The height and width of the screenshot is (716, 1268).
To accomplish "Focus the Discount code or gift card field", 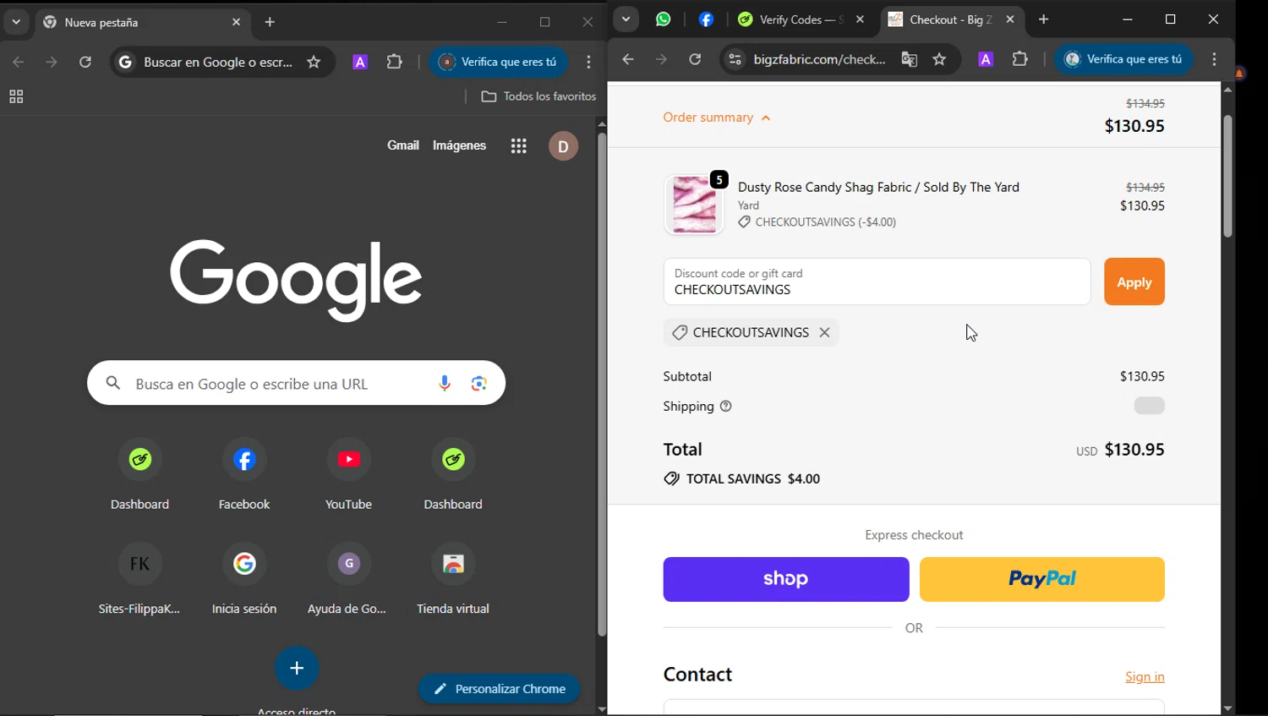I will [x=877, y=281].
